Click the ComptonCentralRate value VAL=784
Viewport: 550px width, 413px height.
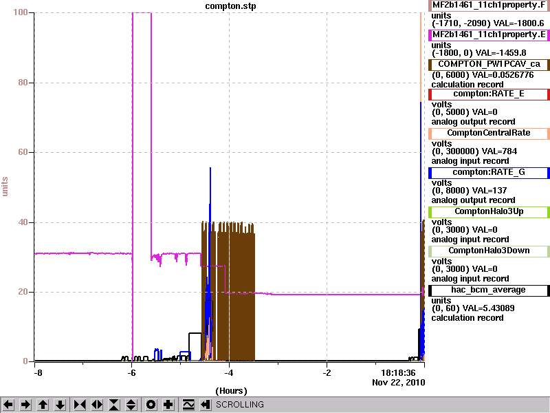point(500,151)
